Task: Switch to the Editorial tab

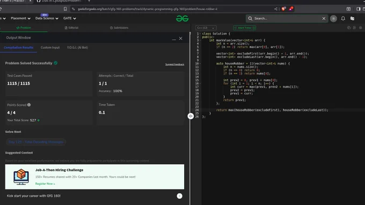Action: pyautogui.click(x=71, y=27)
